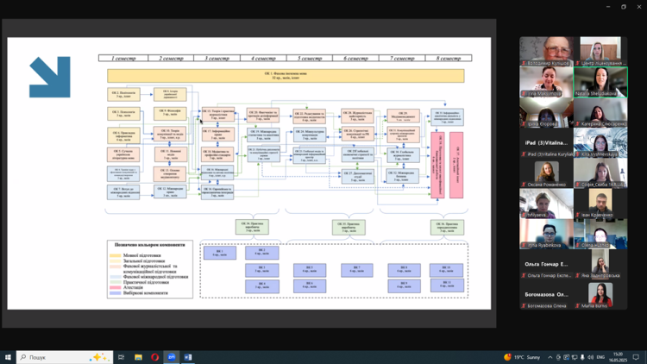
Task: Select the Богомазова Олена participant tile
Action: click(x=547, y=295)
